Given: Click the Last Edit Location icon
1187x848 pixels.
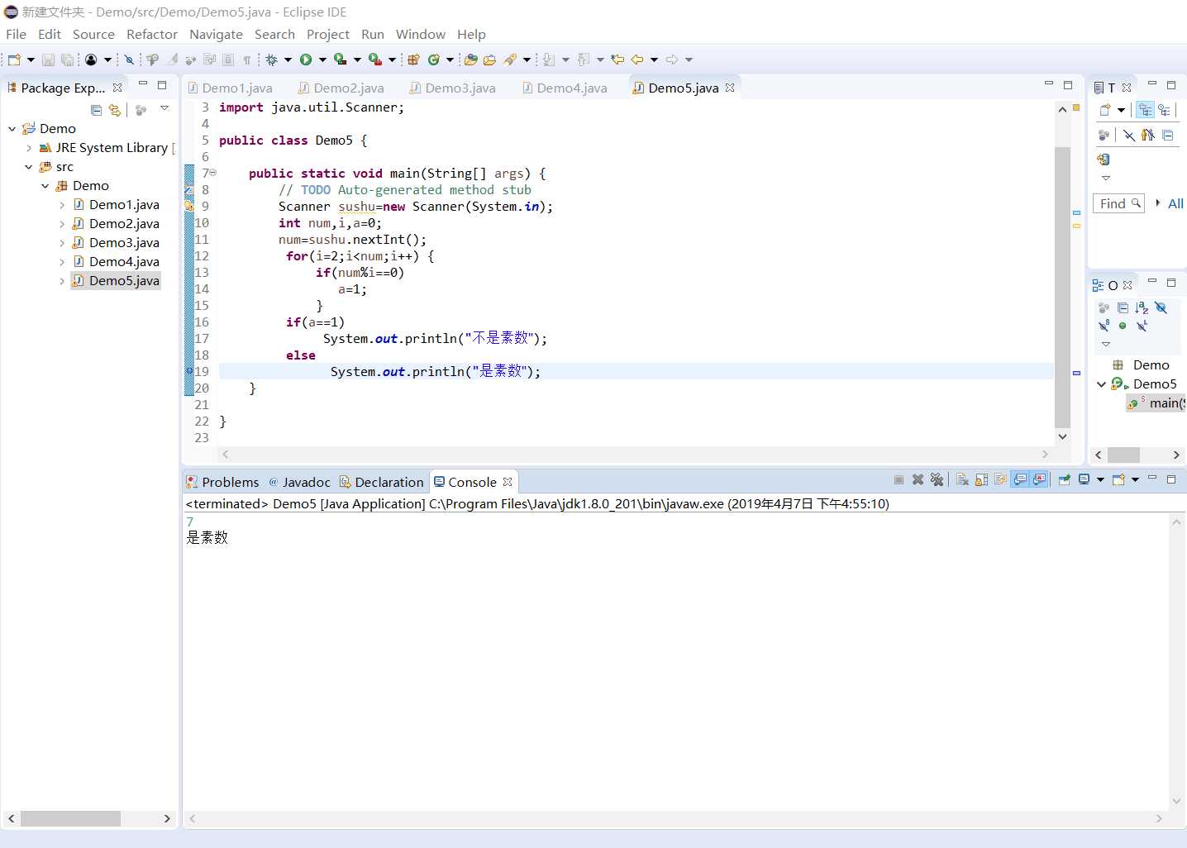Looking at the screenshot, I should [617, 60].
